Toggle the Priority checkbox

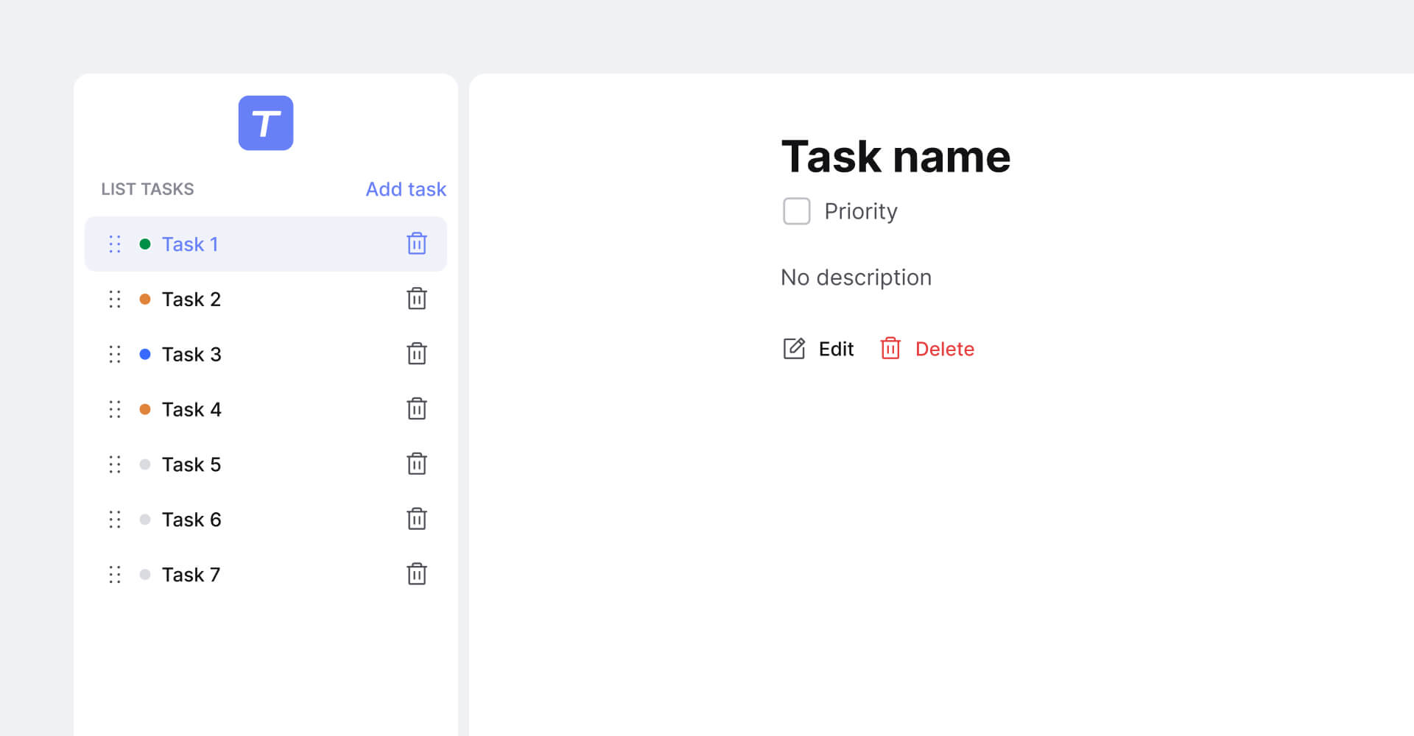[796, 211]
